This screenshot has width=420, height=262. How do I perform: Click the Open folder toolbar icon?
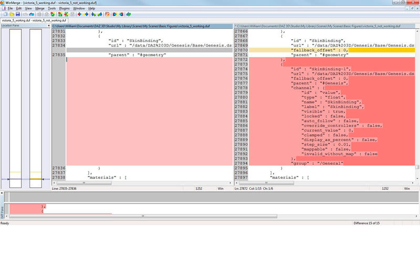(x=12, y=14)
